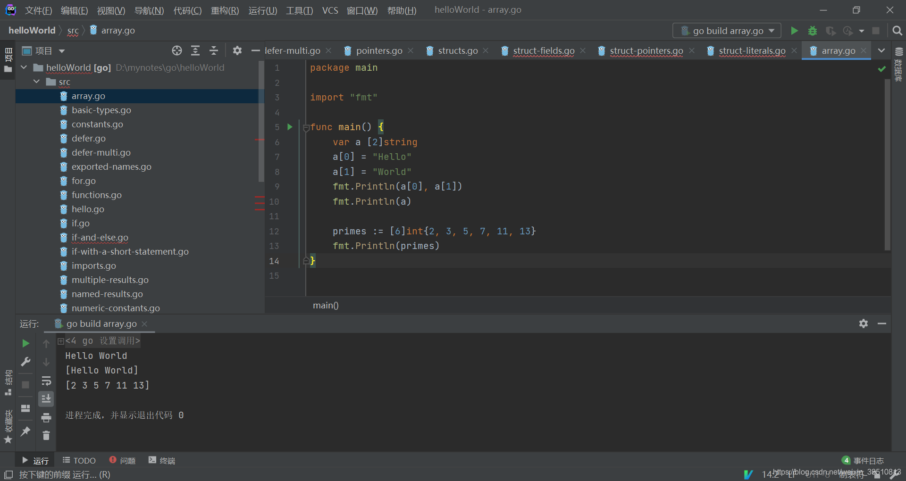Expand all in project panel
The width and height of the screenshot is (906, 481).
click(x=195, y=50)
